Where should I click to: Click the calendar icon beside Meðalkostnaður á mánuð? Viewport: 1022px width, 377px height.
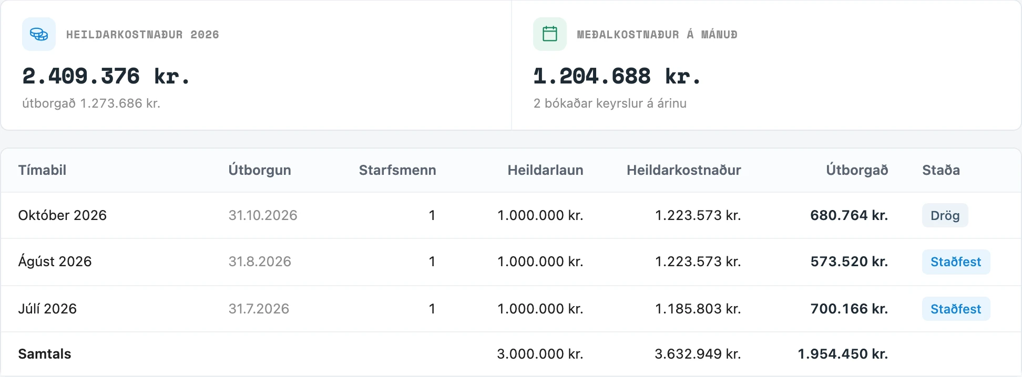click(550, 34)
